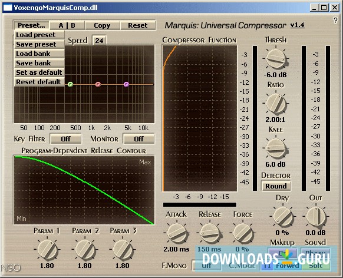The width and height of the screenshot is (343, 278).
Task: Click the Release knob
Action: 210,233
